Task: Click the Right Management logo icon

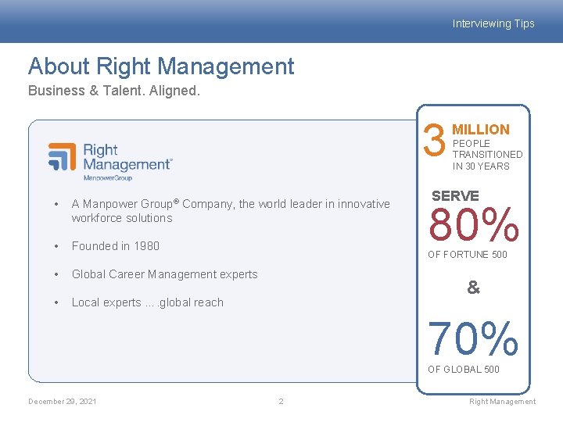Action: 62,156
